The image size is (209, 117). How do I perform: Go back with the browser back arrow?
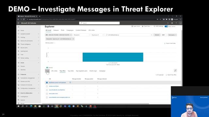[18, 19]
